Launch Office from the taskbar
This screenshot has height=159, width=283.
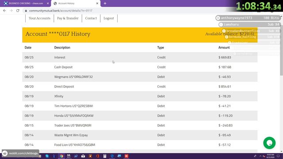coord(97,156)
